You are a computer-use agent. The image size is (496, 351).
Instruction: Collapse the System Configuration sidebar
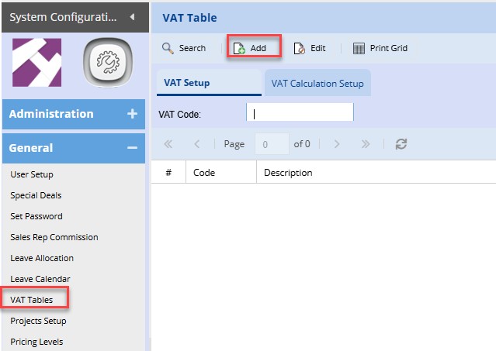[x=132, y=16]
